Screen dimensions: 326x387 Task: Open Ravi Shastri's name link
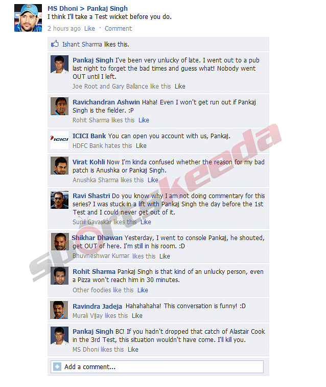[91, 196]
